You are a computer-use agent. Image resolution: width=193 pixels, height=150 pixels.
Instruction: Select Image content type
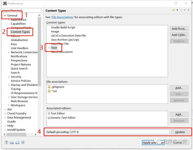[x=55, y=32]
